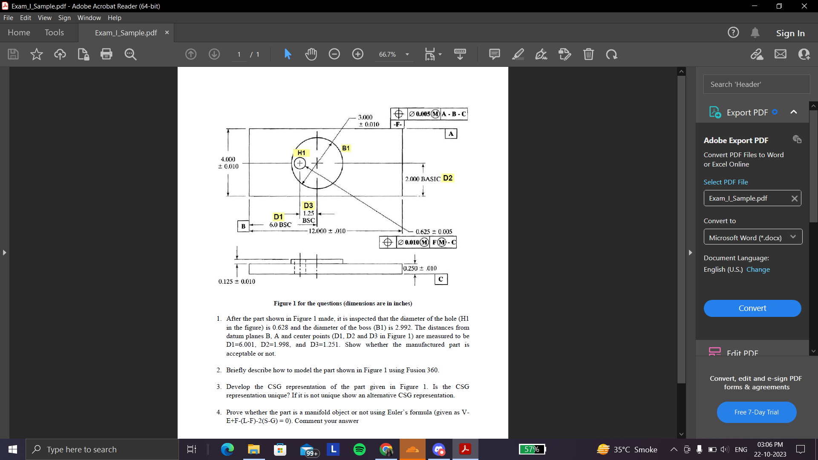
Task: Click the Delete trash can icon
Action: [x=588, y=54]
